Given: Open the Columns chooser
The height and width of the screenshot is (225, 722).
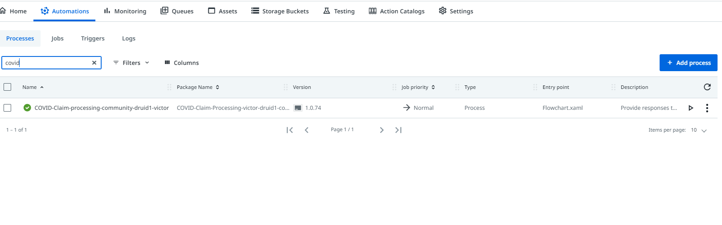Looking at the screenshot, I should pos(182,63).
